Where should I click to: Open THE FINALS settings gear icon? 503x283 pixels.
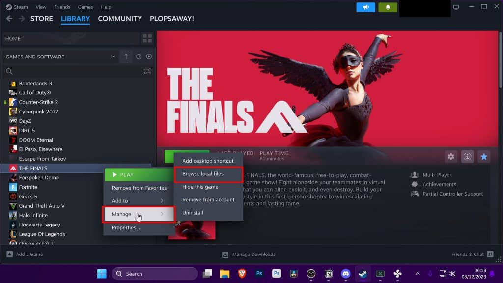[x=451, y=157]
